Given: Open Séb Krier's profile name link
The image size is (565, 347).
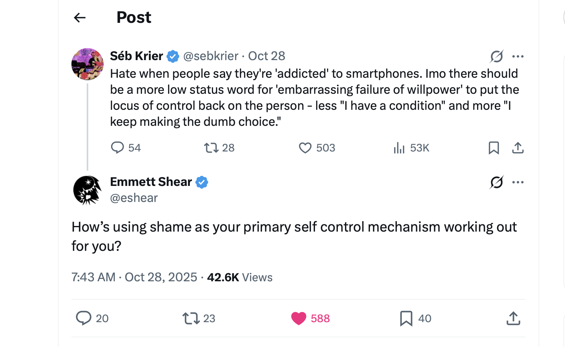Looking at the screenshot, I should point(136,56).
